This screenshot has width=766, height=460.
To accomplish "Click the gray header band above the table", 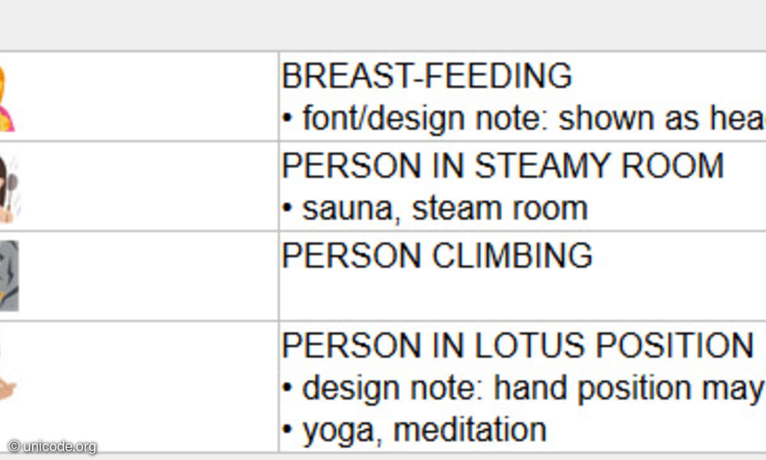I will click(383, 26).
